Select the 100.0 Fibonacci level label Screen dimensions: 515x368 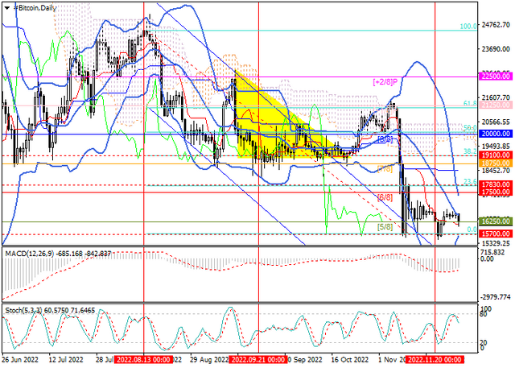[x=468, y=27]
